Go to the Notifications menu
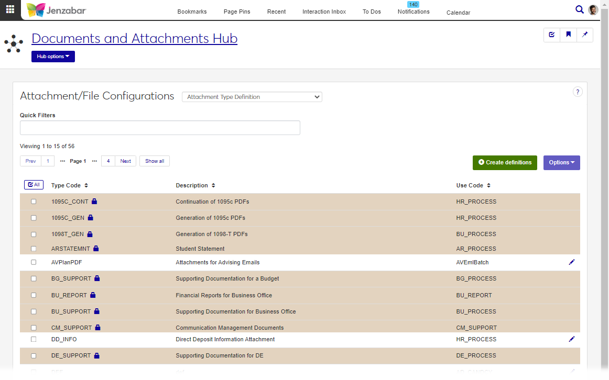This screenshot has height=380, width=609. (413, 12)
